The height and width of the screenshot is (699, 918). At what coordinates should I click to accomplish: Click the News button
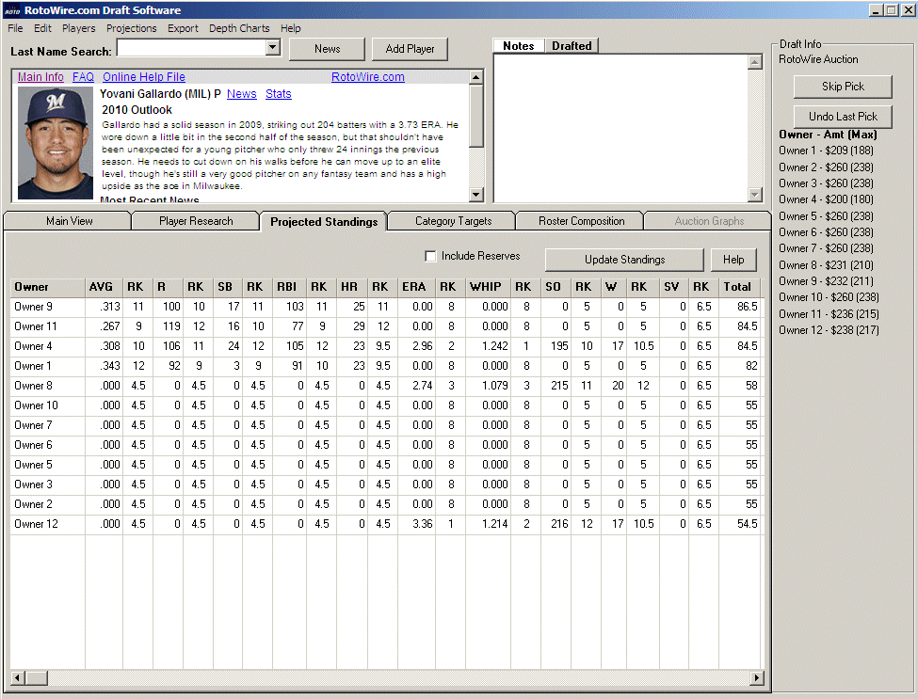(x=328, y=49)
